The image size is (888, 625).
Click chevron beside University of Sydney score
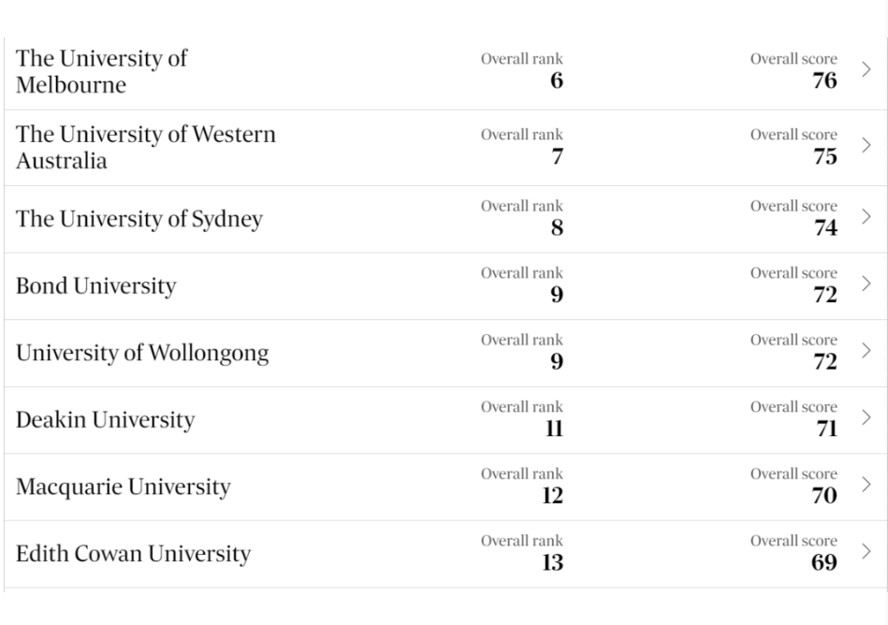(x=866, y=217)
